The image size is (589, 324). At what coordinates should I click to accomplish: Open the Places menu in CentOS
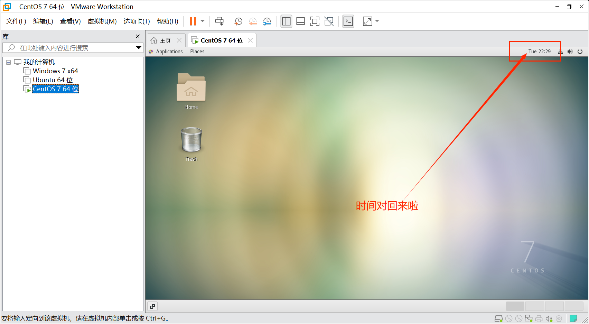click(x=197, y=52)
